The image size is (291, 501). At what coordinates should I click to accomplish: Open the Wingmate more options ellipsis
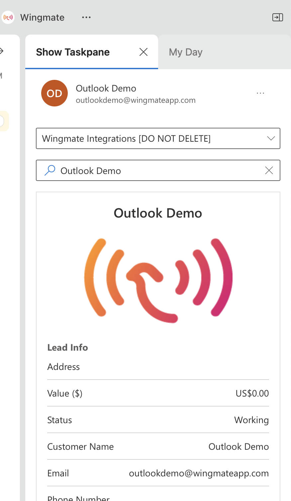coord(86,17)
